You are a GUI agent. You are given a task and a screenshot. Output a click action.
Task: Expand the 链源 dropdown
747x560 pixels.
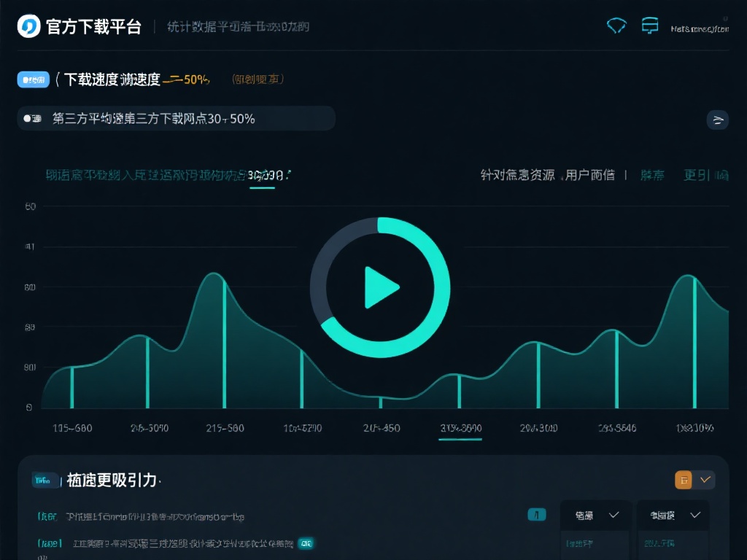coord(595,514)
